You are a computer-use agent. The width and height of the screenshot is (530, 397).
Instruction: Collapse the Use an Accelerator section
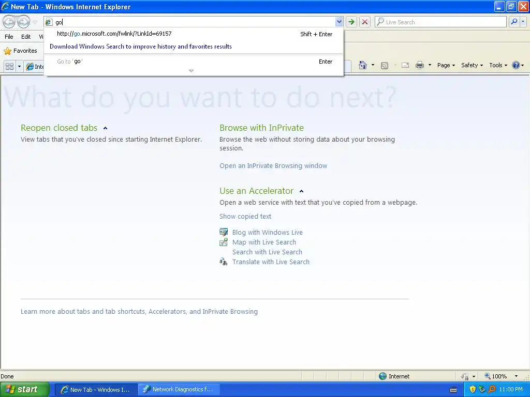[302, 191]
